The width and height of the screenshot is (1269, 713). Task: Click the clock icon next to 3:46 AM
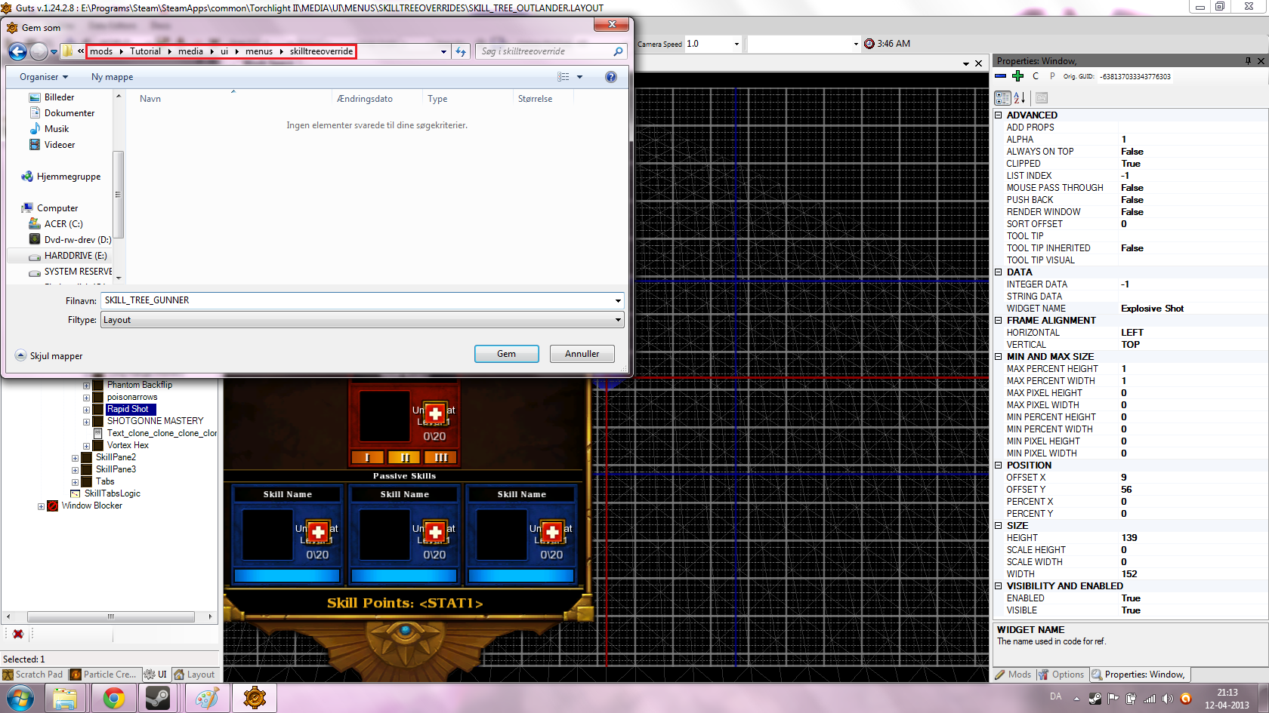[x=869, y=44]
